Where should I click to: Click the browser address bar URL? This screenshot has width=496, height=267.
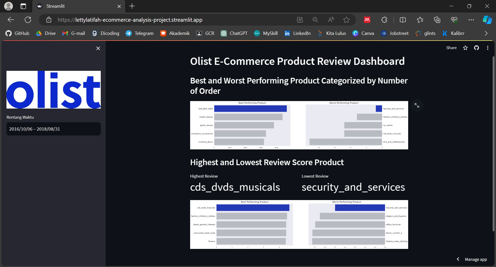130,20
